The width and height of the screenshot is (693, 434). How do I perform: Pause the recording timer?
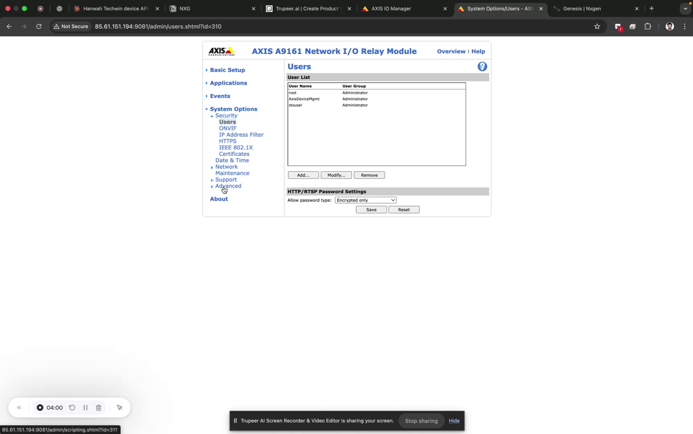[85, 407]
